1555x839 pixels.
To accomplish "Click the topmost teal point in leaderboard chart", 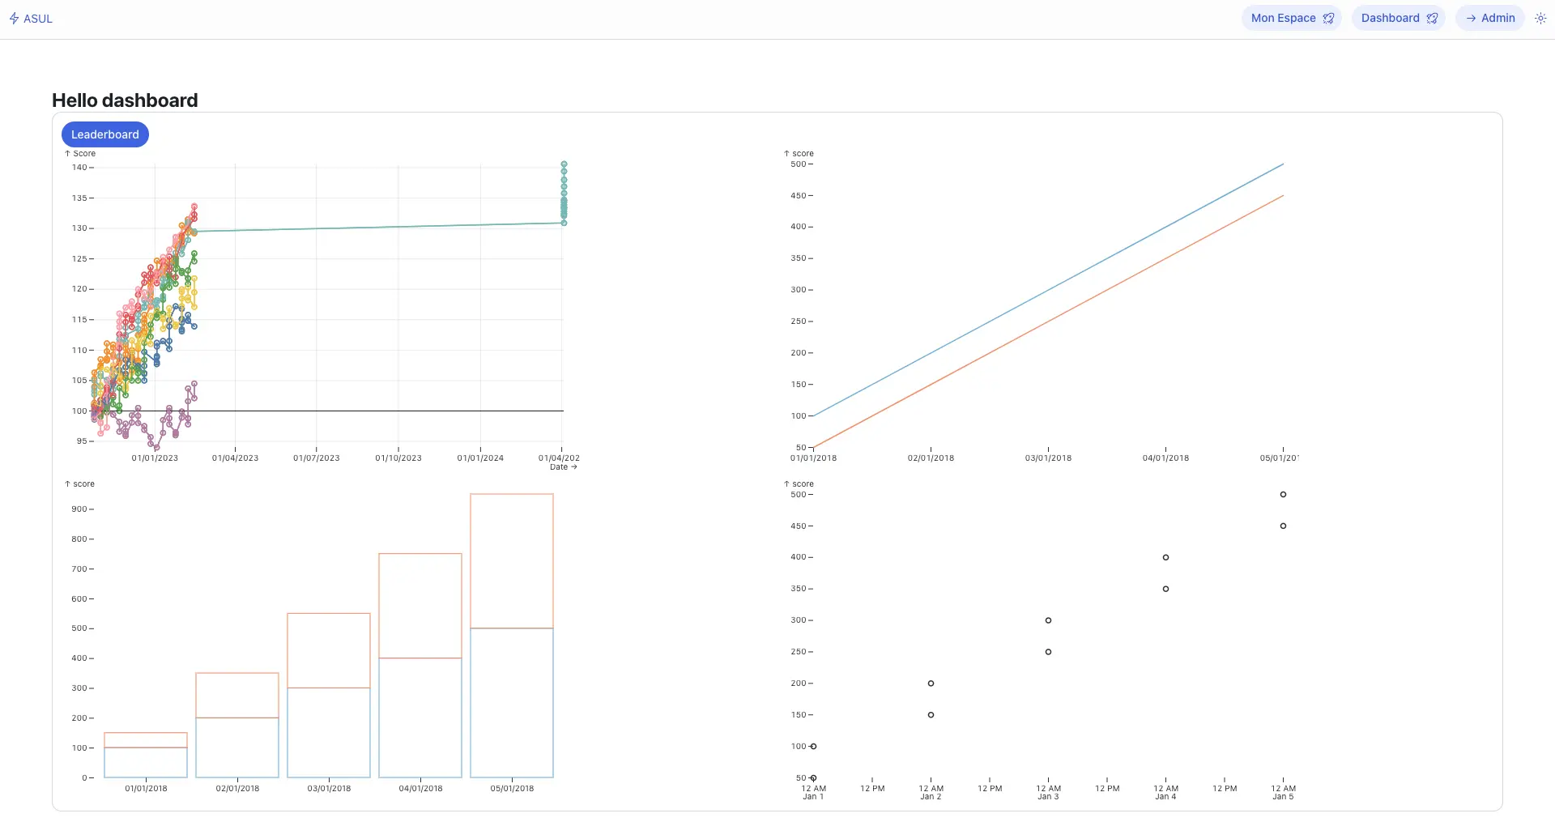I will tap(564, 164).
